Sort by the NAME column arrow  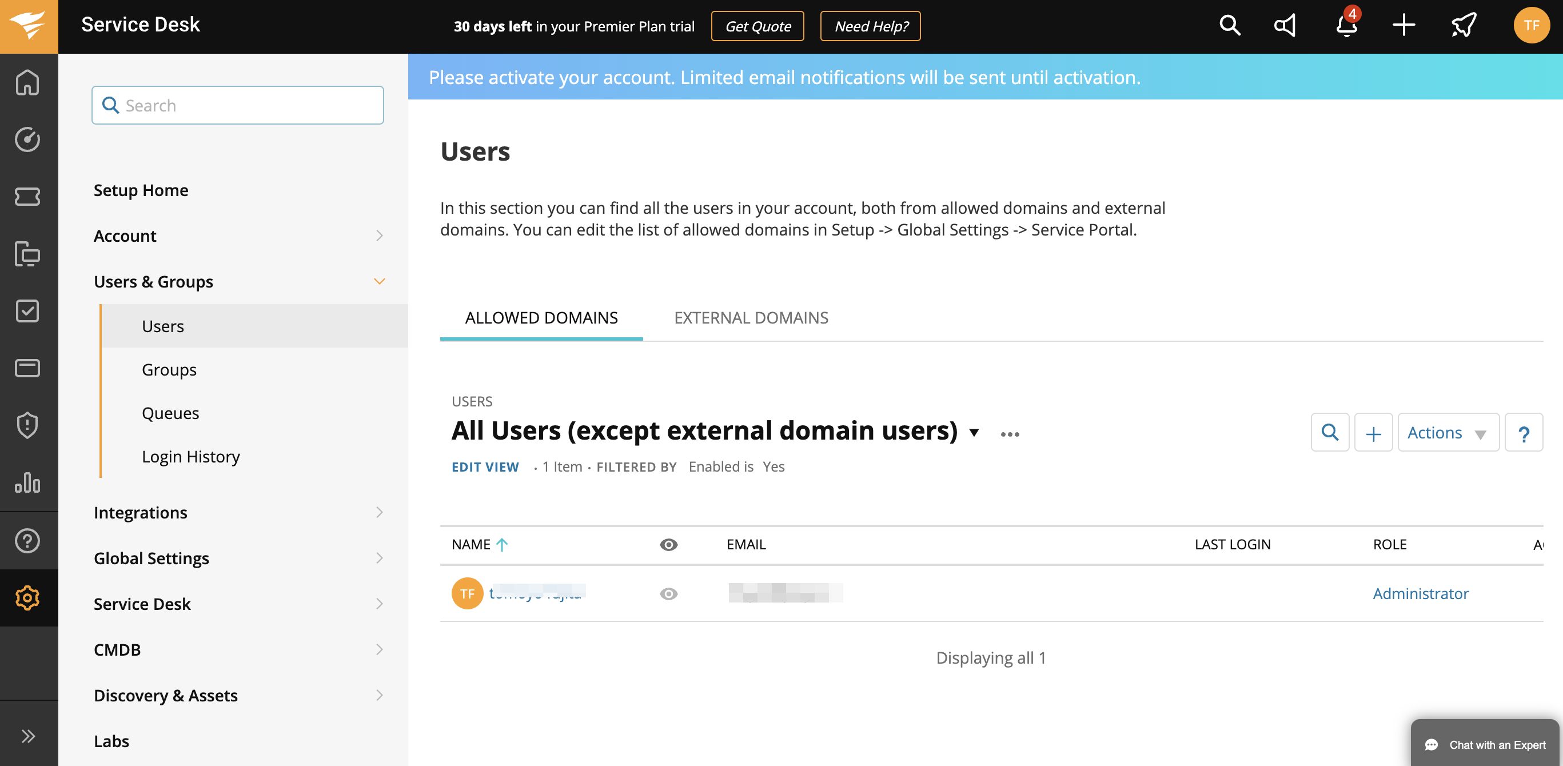(x=502, y=545)
